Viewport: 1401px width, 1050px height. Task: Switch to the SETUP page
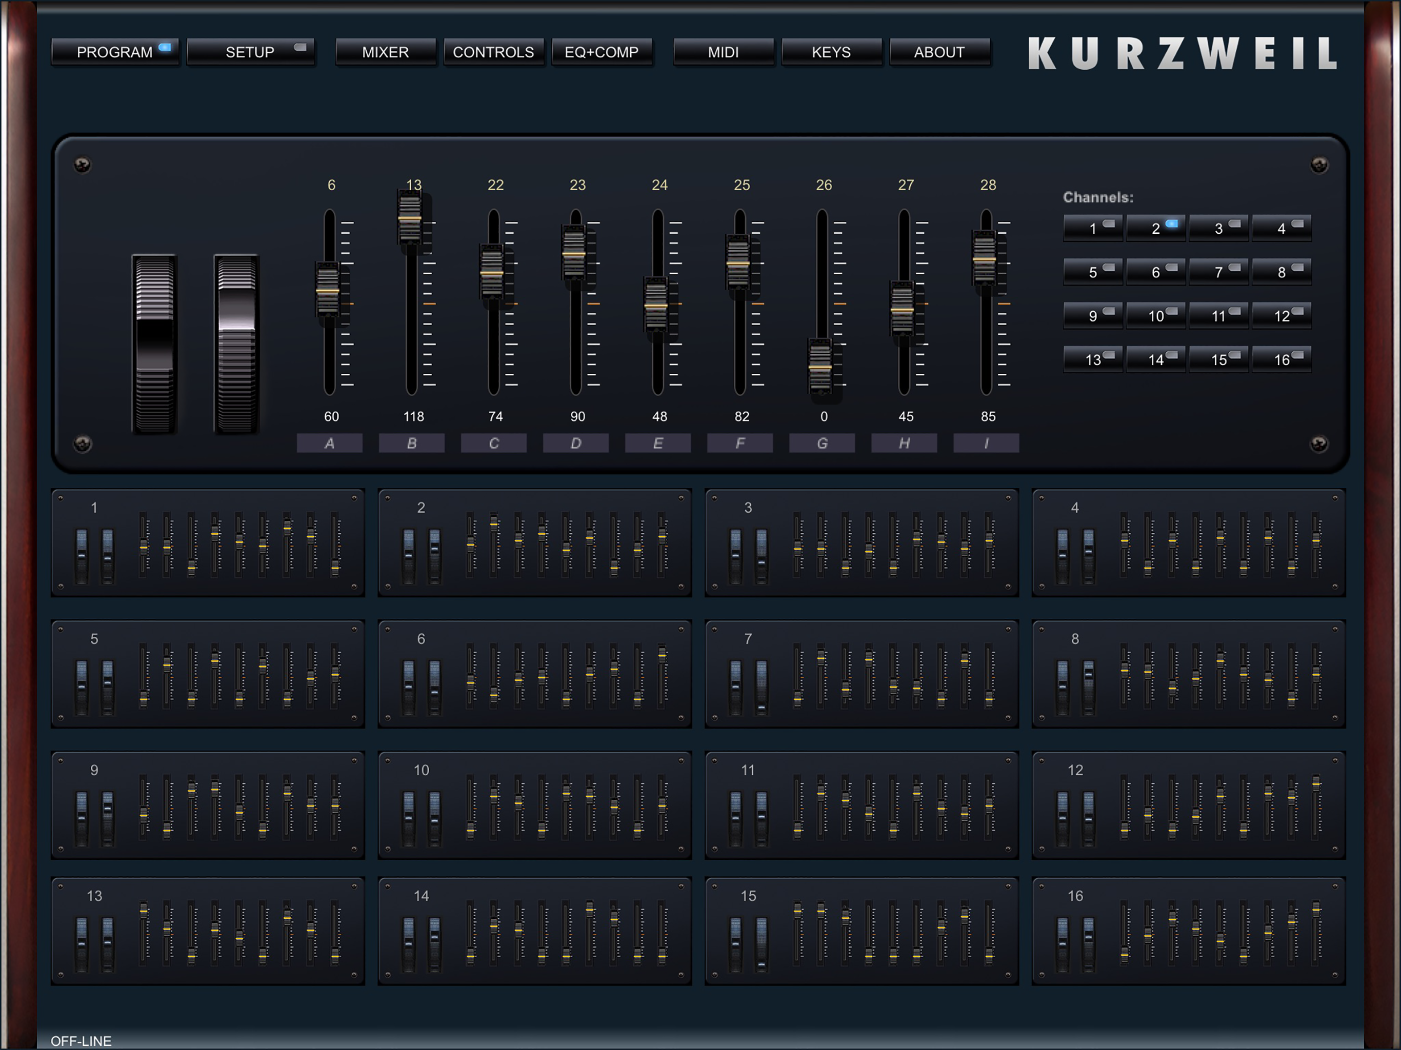(x=250, y=52)
